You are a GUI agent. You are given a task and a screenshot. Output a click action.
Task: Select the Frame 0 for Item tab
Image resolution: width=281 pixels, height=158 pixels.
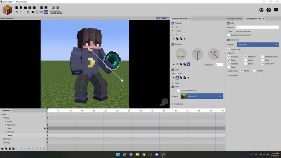coord(180,18)
